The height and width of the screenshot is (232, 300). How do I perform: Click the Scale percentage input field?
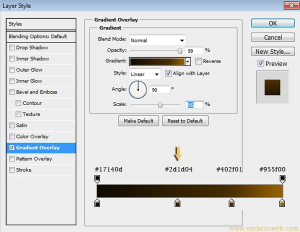click(194, 104)
